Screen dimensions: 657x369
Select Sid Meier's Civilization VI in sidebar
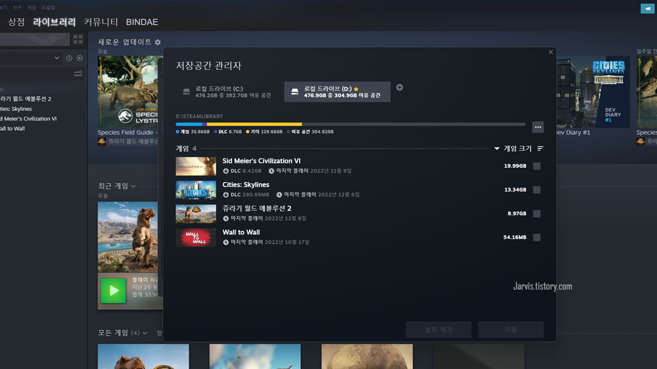28,119
